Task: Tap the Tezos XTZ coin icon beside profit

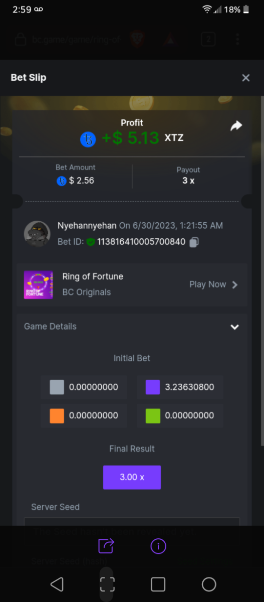Action: click(x=88, y=139)
